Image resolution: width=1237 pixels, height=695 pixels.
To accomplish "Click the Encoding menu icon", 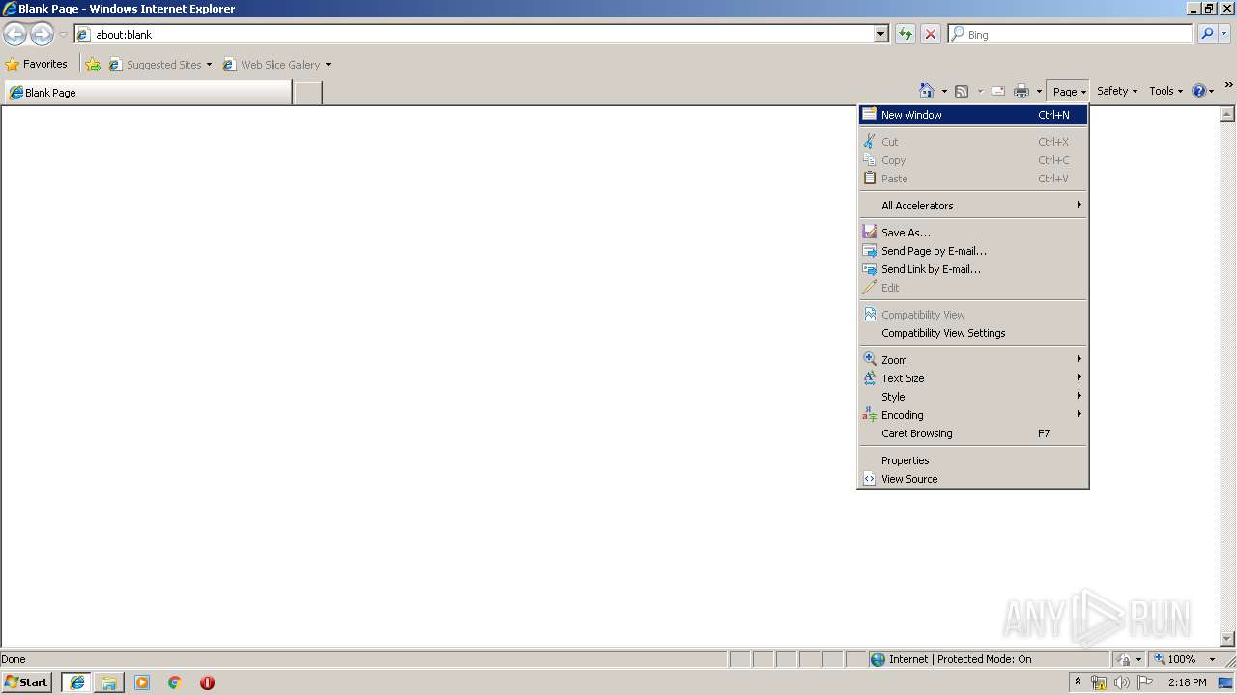I will pos(870,415).
